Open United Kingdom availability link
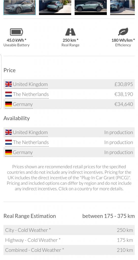Screen dimensions: 138x260 pyautogui.click(x=30, y=132)
